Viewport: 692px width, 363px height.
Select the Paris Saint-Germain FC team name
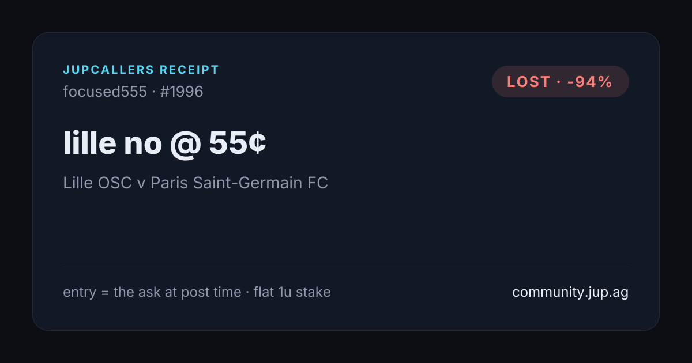click(239, 183)
